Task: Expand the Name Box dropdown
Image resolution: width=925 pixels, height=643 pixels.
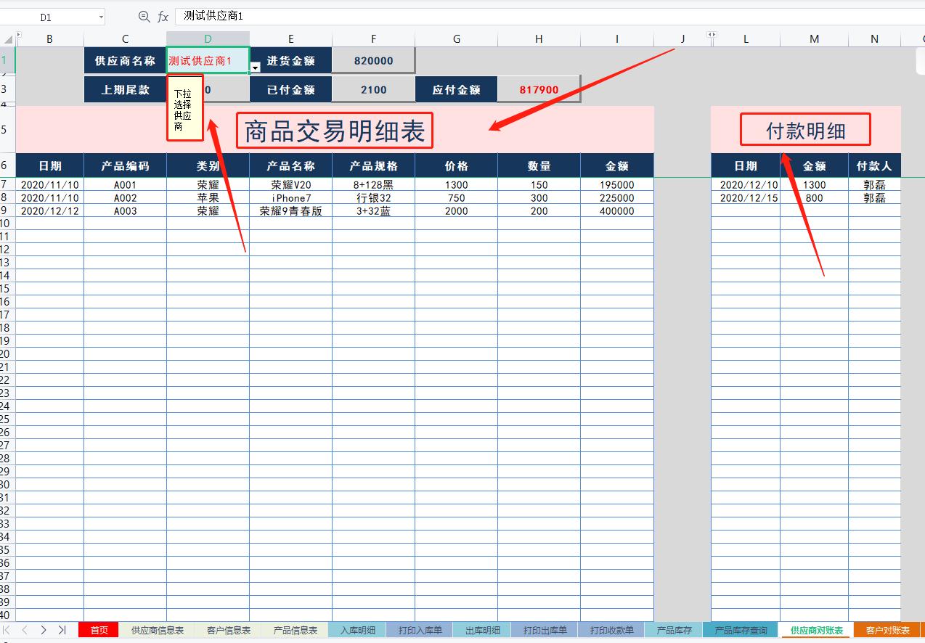Action: 99,17
